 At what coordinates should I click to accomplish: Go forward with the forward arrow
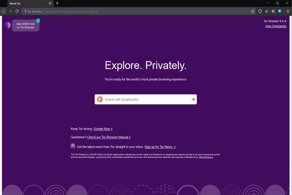pos(11,11)
